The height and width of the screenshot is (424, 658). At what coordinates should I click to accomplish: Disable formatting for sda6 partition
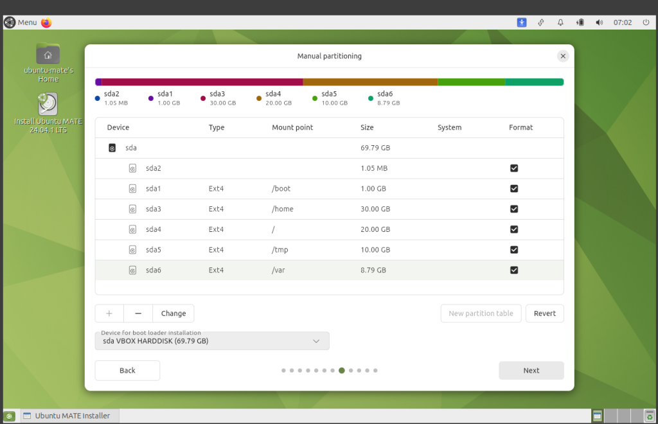click(514, 270)
